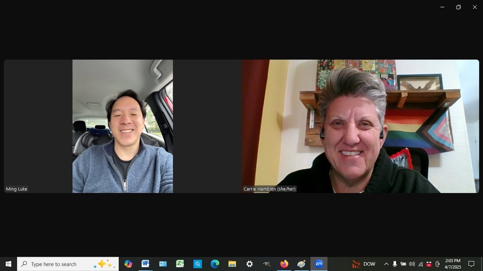This screenshot has height=271, width=483.
Task: Select the Zoom app taskbar icon
Action: (319, 264)
